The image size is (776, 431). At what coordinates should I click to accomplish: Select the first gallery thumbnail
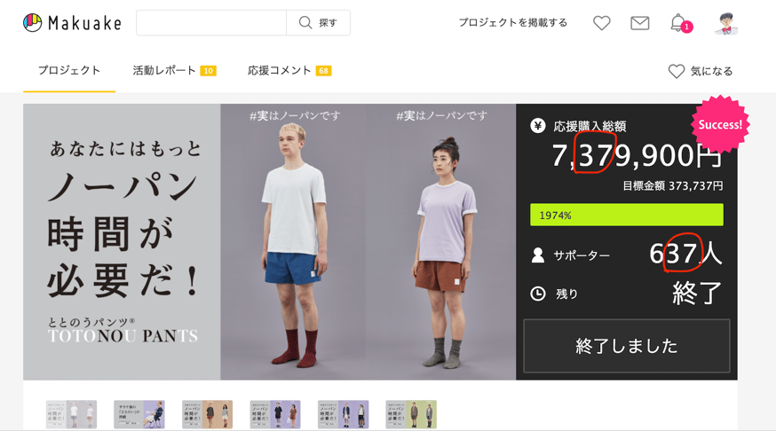pyautogui.click(x=71, y=414)
